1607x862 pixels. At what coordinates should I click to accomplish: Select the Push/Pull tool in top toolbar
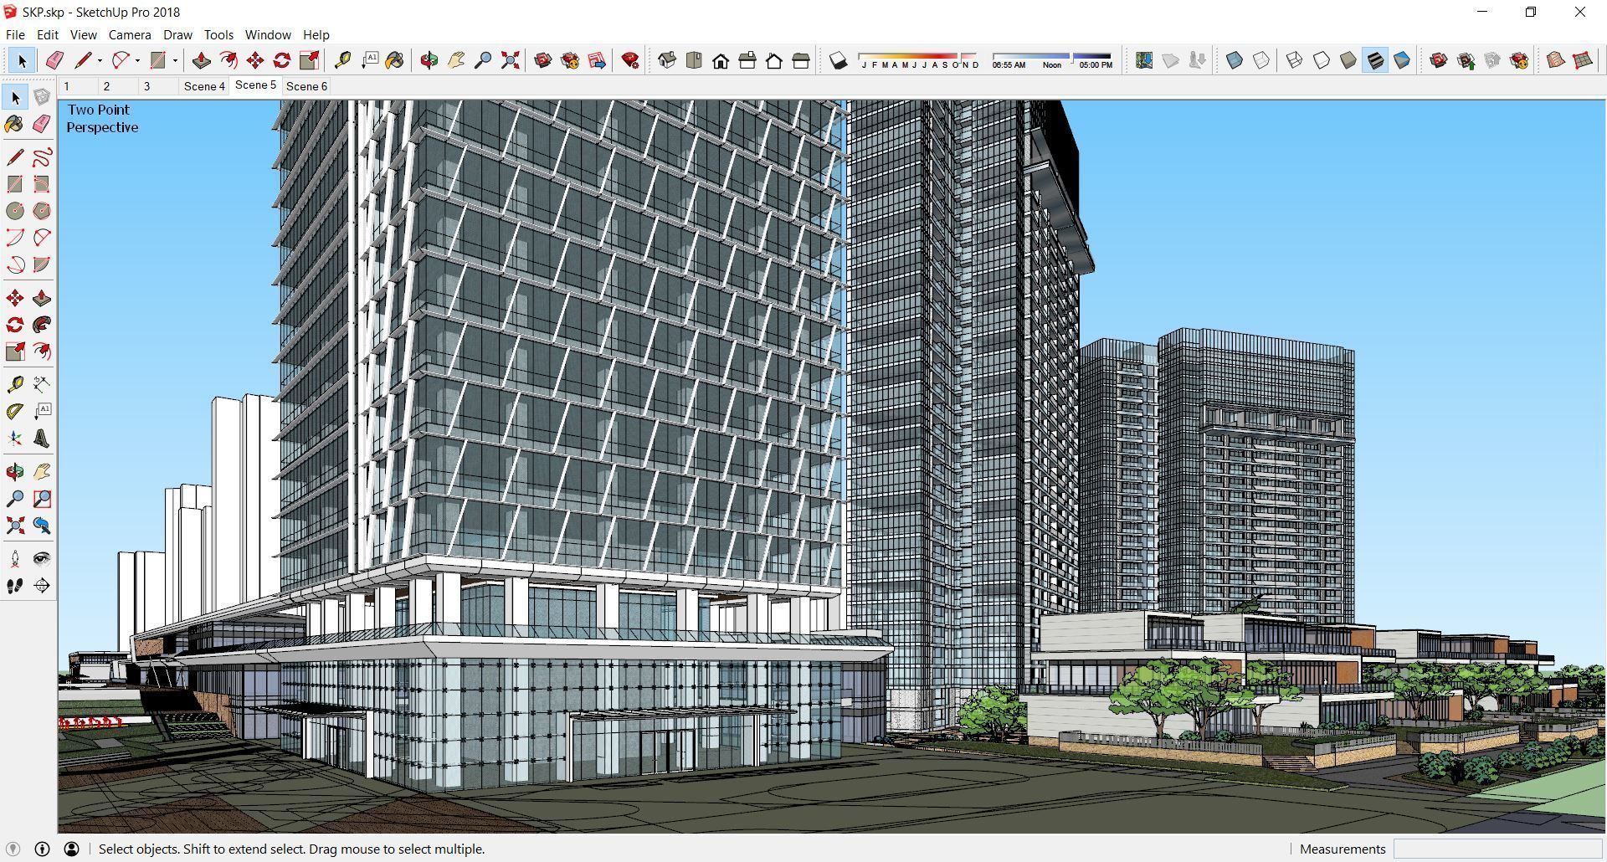tap(201, 60)
